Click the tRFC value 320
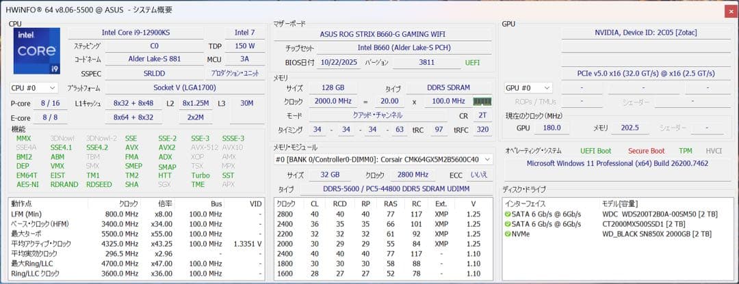This screenshot has height=284, width=739. click(x=482, y=129)
